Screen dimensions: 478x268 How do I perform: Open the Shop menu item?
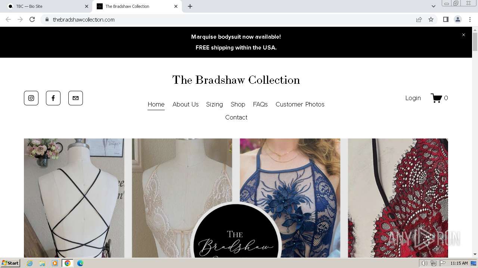238,105
